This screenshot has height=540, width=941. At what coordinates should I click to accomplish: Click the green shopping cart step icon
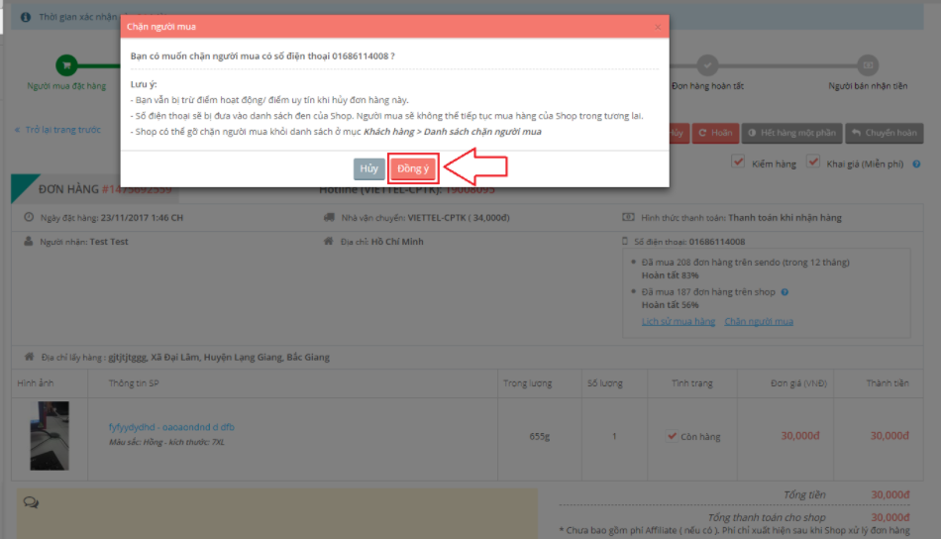pyautogui.click(x=66, y=66)
